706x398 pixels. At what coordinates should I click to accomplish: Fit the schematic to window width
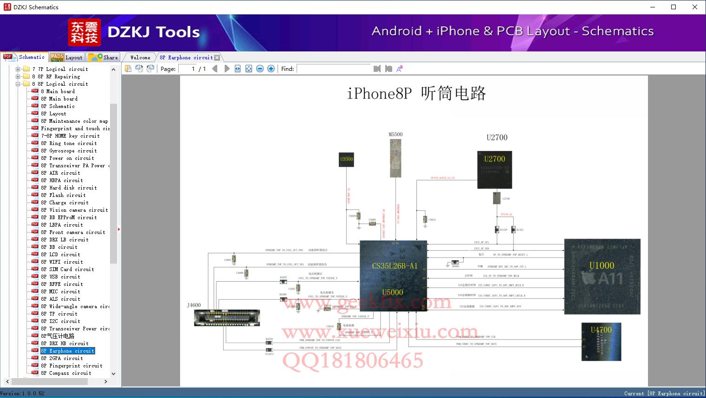pyautogui.click(x=238, y=69)
